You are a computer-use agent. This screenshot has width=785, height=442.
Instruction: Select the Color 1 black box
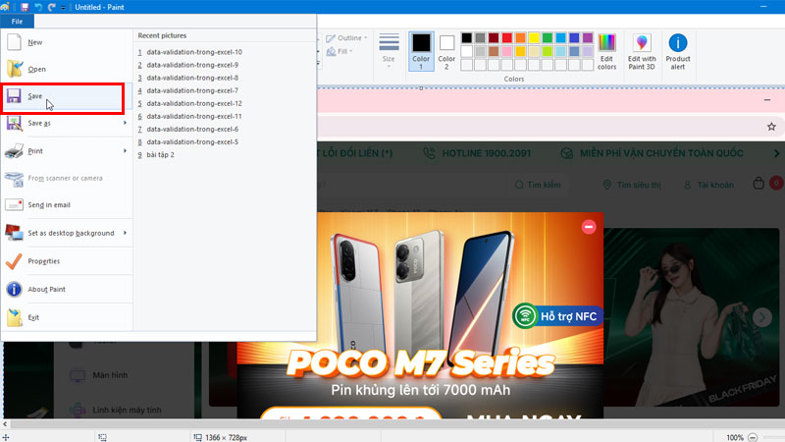421,43
